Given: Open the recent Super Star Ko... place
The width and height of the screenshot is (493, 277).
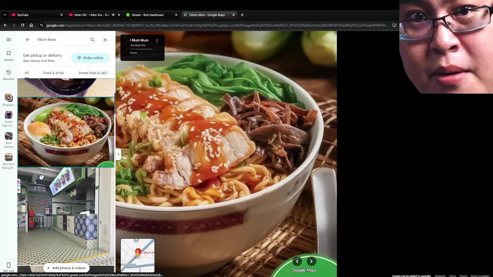Looking at the screenshot, I should (8, 119).
